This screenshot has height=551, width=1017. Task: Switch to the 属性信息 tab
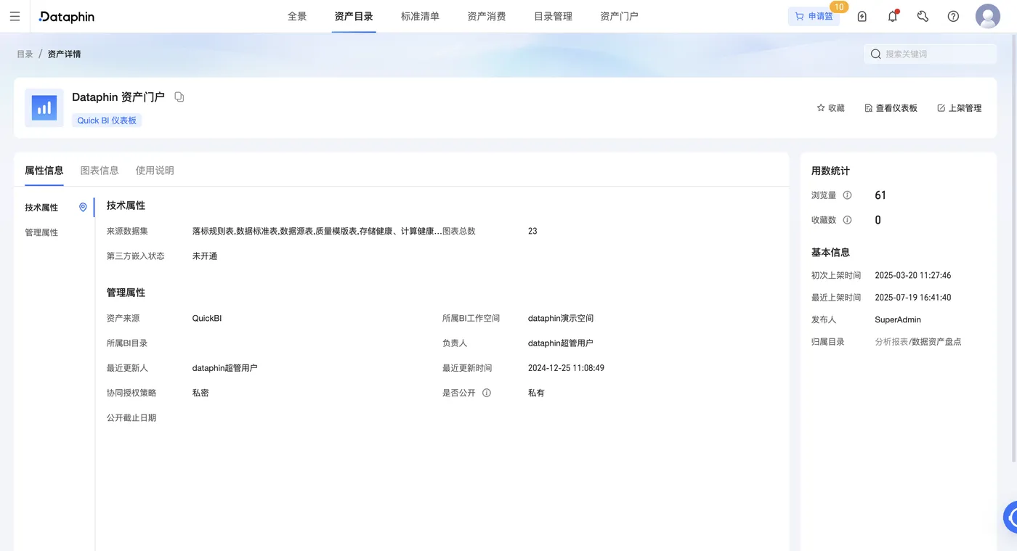(44, 171)
